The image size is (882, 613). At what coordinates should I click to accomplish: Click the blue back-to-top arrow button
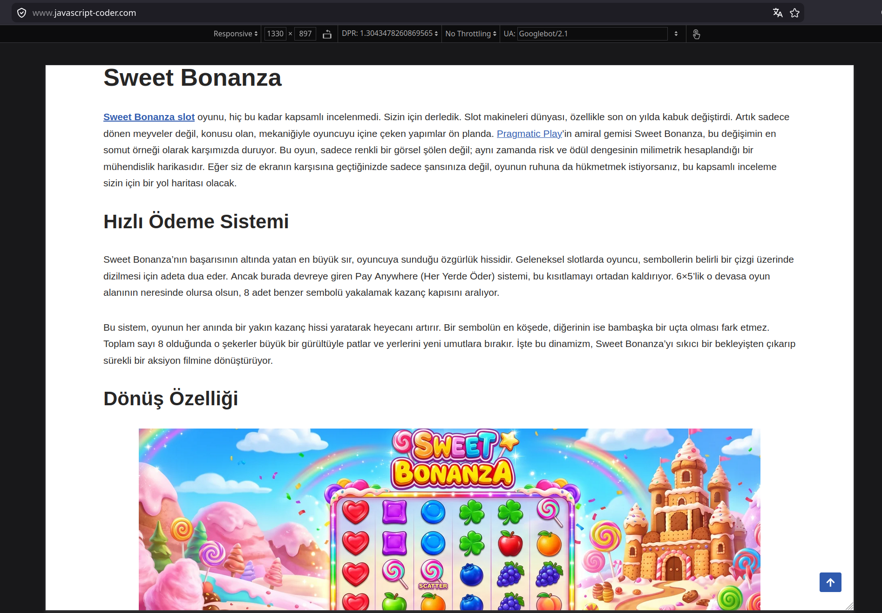point(830,582)
